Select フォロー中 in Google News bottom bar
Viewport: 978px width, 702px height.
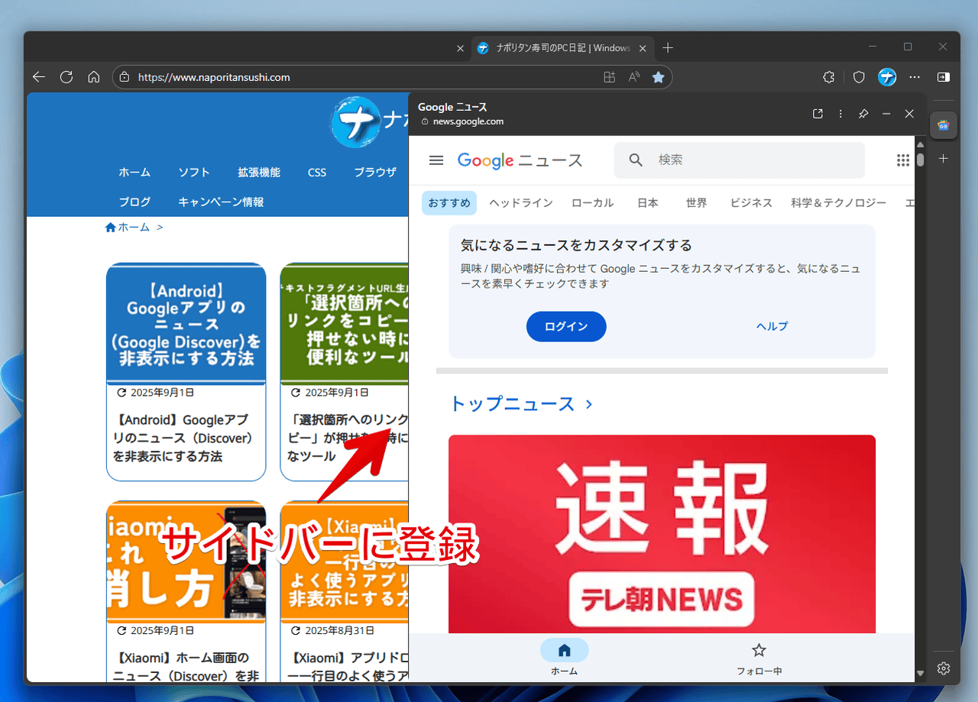[x=759, y=658]
